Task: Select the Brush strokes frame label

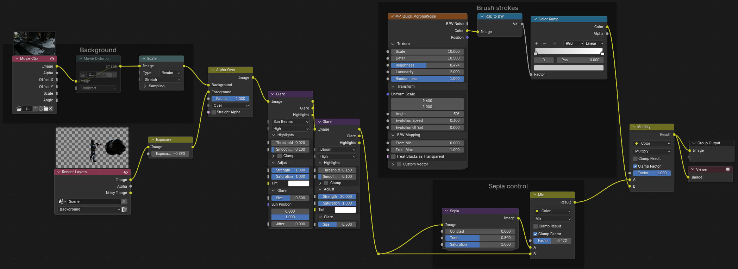Action: tap(497, 8)
